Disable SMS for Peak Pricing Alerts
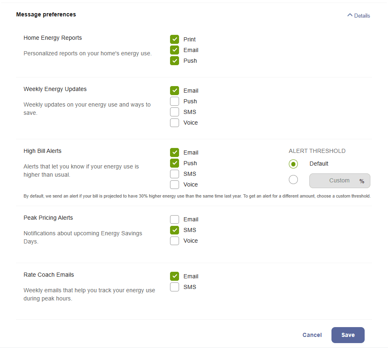 (175, 230)
